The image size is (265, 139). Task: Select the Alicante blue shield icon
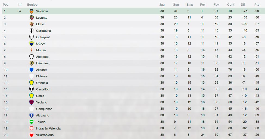(32, 70)
